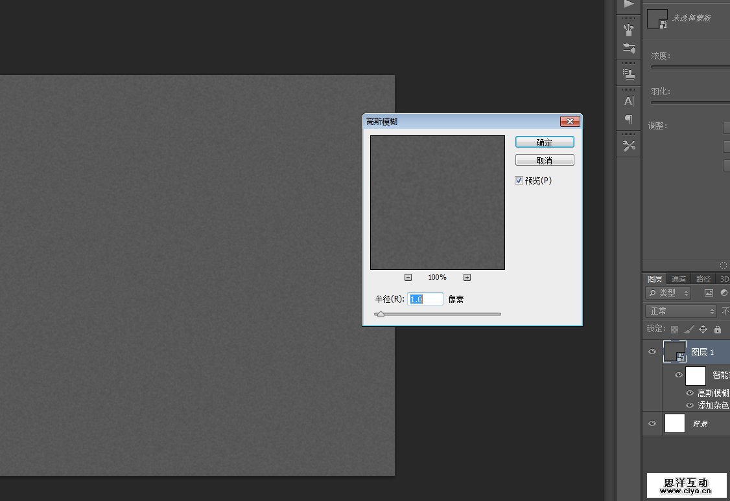Open the 类型 layer filter dropdown
Image resolution: width=730 pixels, height=501 pixels.
pos(668,293)
